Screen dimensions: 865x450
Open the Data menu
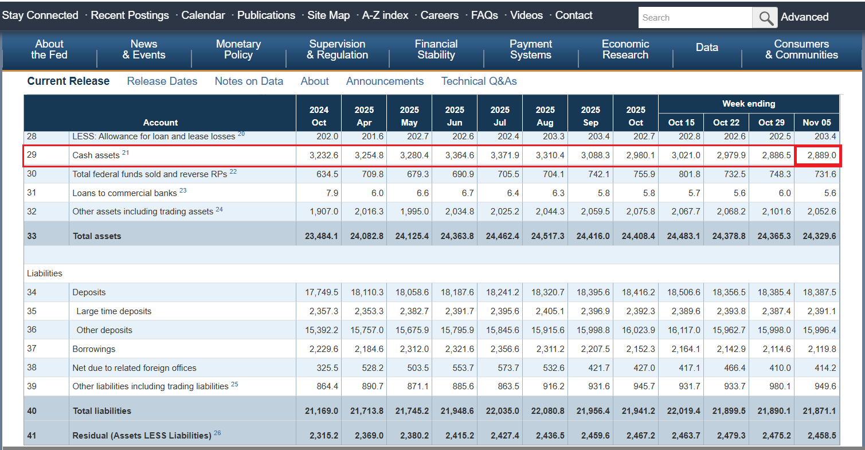pos(707,48)
